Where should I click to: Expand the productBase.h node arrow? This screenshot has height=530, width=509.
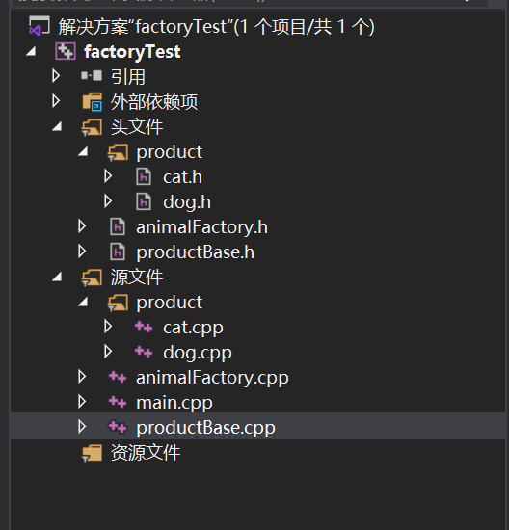pyautogui.click(x=82, y=251)
